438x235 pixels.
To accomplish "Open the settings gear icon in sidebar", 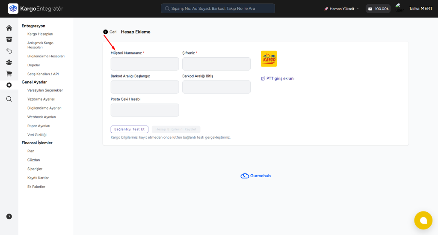I will tap(9, 85).
